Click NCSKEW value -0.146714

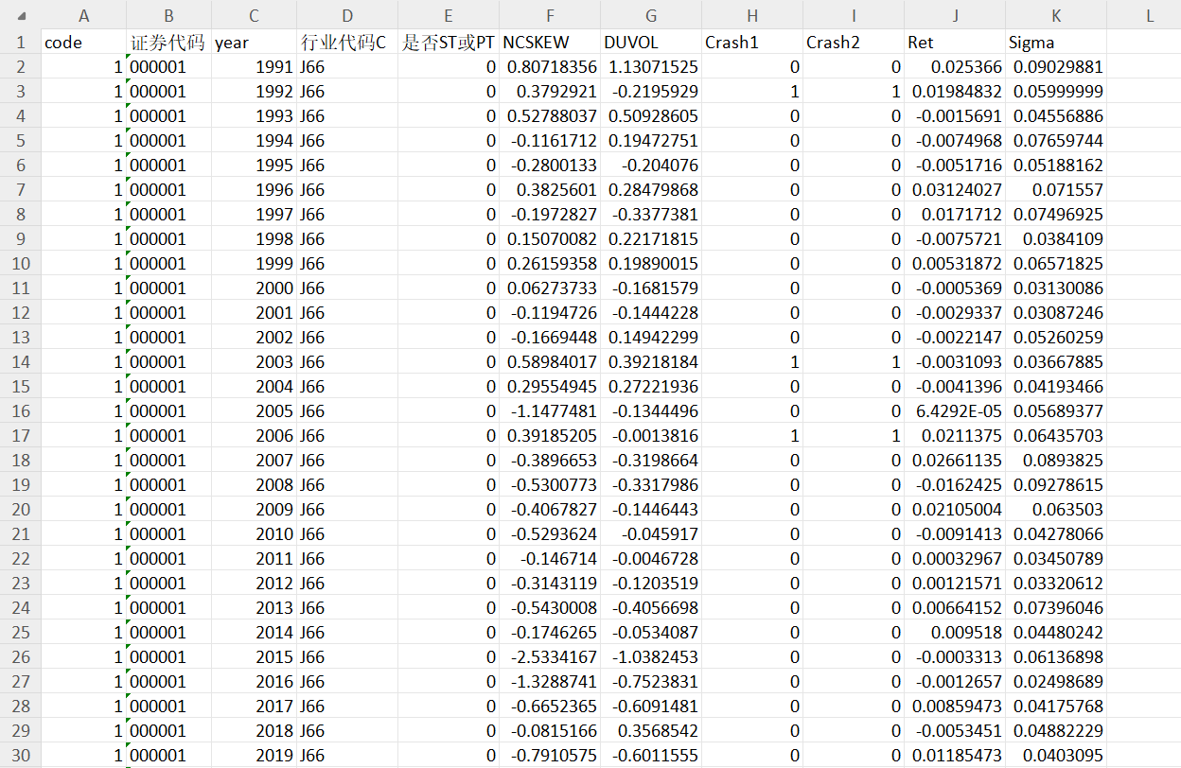(550, 559)
